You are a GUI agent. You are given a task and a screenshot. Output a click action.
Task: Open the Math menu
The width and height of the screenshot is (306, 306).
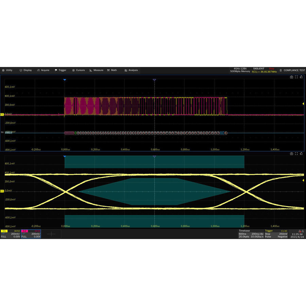pos(112,70)
